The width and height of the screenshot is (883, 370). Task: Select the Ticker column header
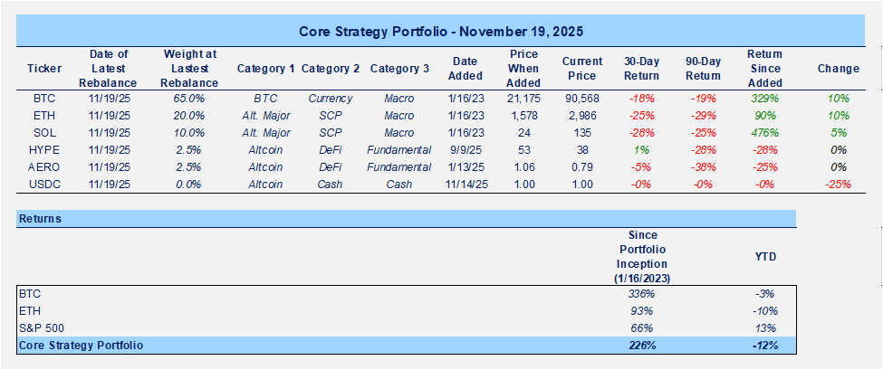coord(44,68)
